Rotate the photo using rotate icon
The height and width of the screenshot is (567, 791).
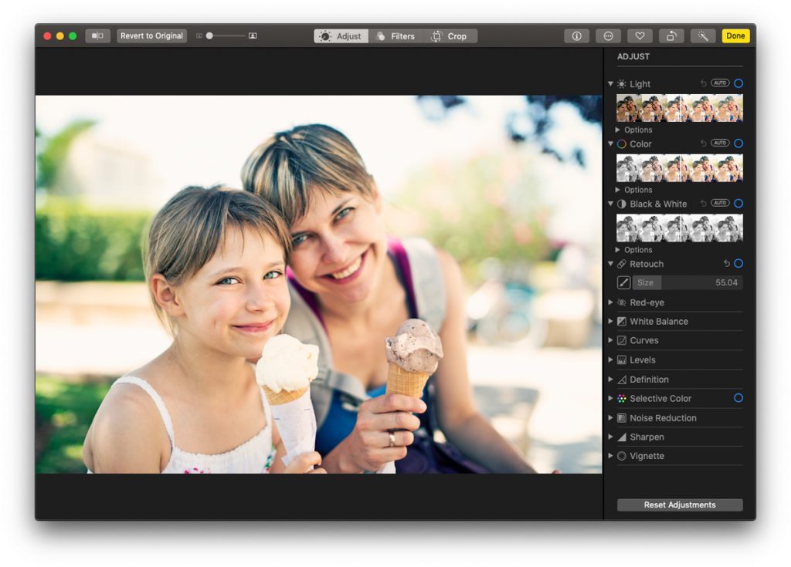[x=671, y=35]
